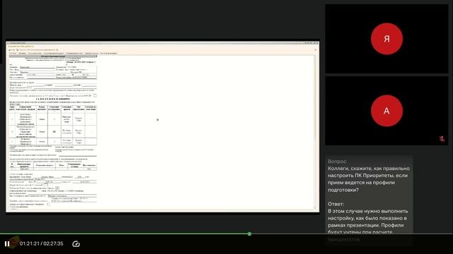Viewport: 453px width, 254px height.
Task: Click the first tab in the shared document window
Action: pyautogui.click(x=13, y=54)
